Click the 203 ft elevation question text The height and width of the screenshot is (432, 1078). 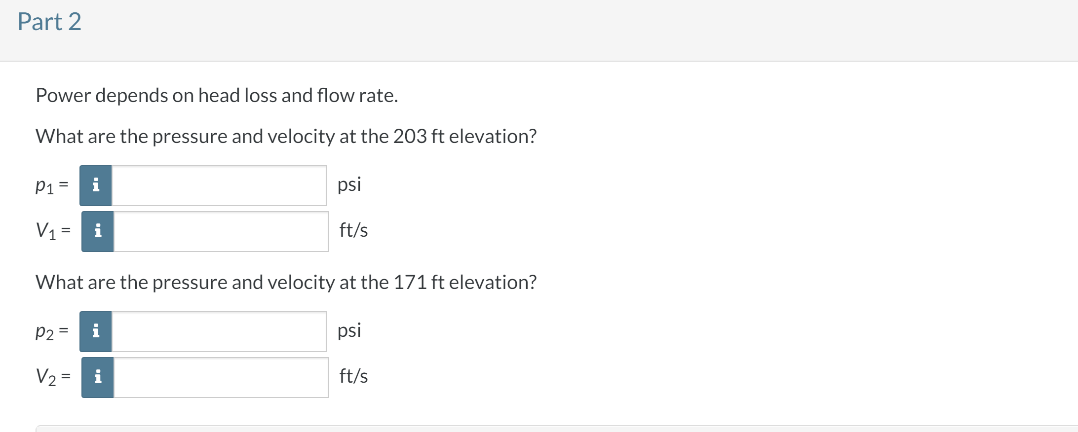tap(286, 136)
